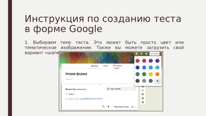Add an image via sidebar icon
206x116 pixels.
(143, 94)
